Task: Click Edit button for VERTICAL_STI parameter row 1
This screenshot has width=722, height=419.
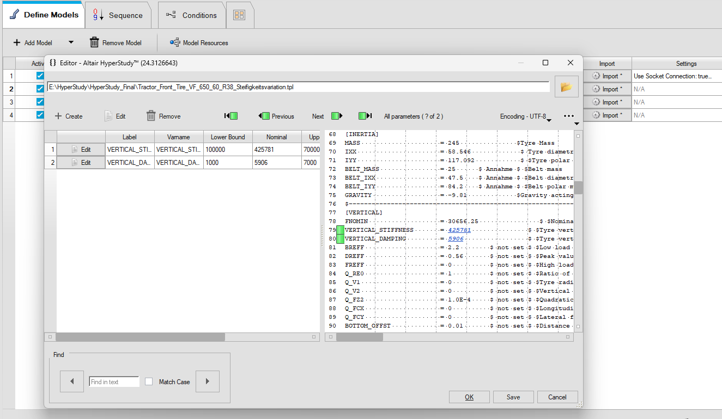Action: click(81, 150)
